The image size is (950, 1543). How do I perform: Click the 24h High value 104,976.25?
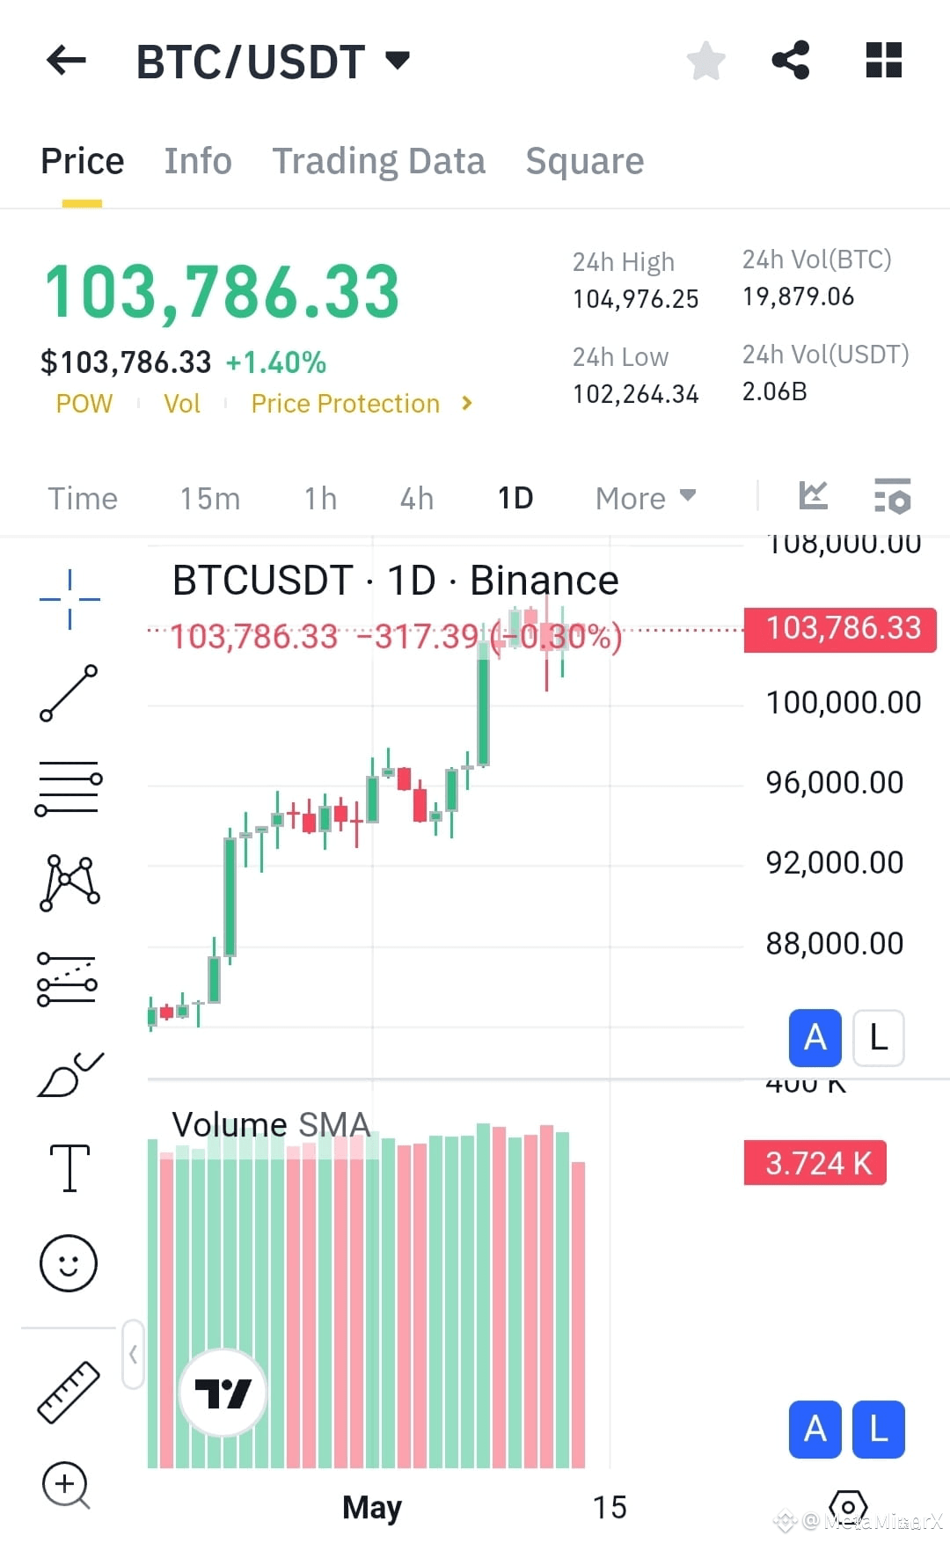(x=636, y=299)
